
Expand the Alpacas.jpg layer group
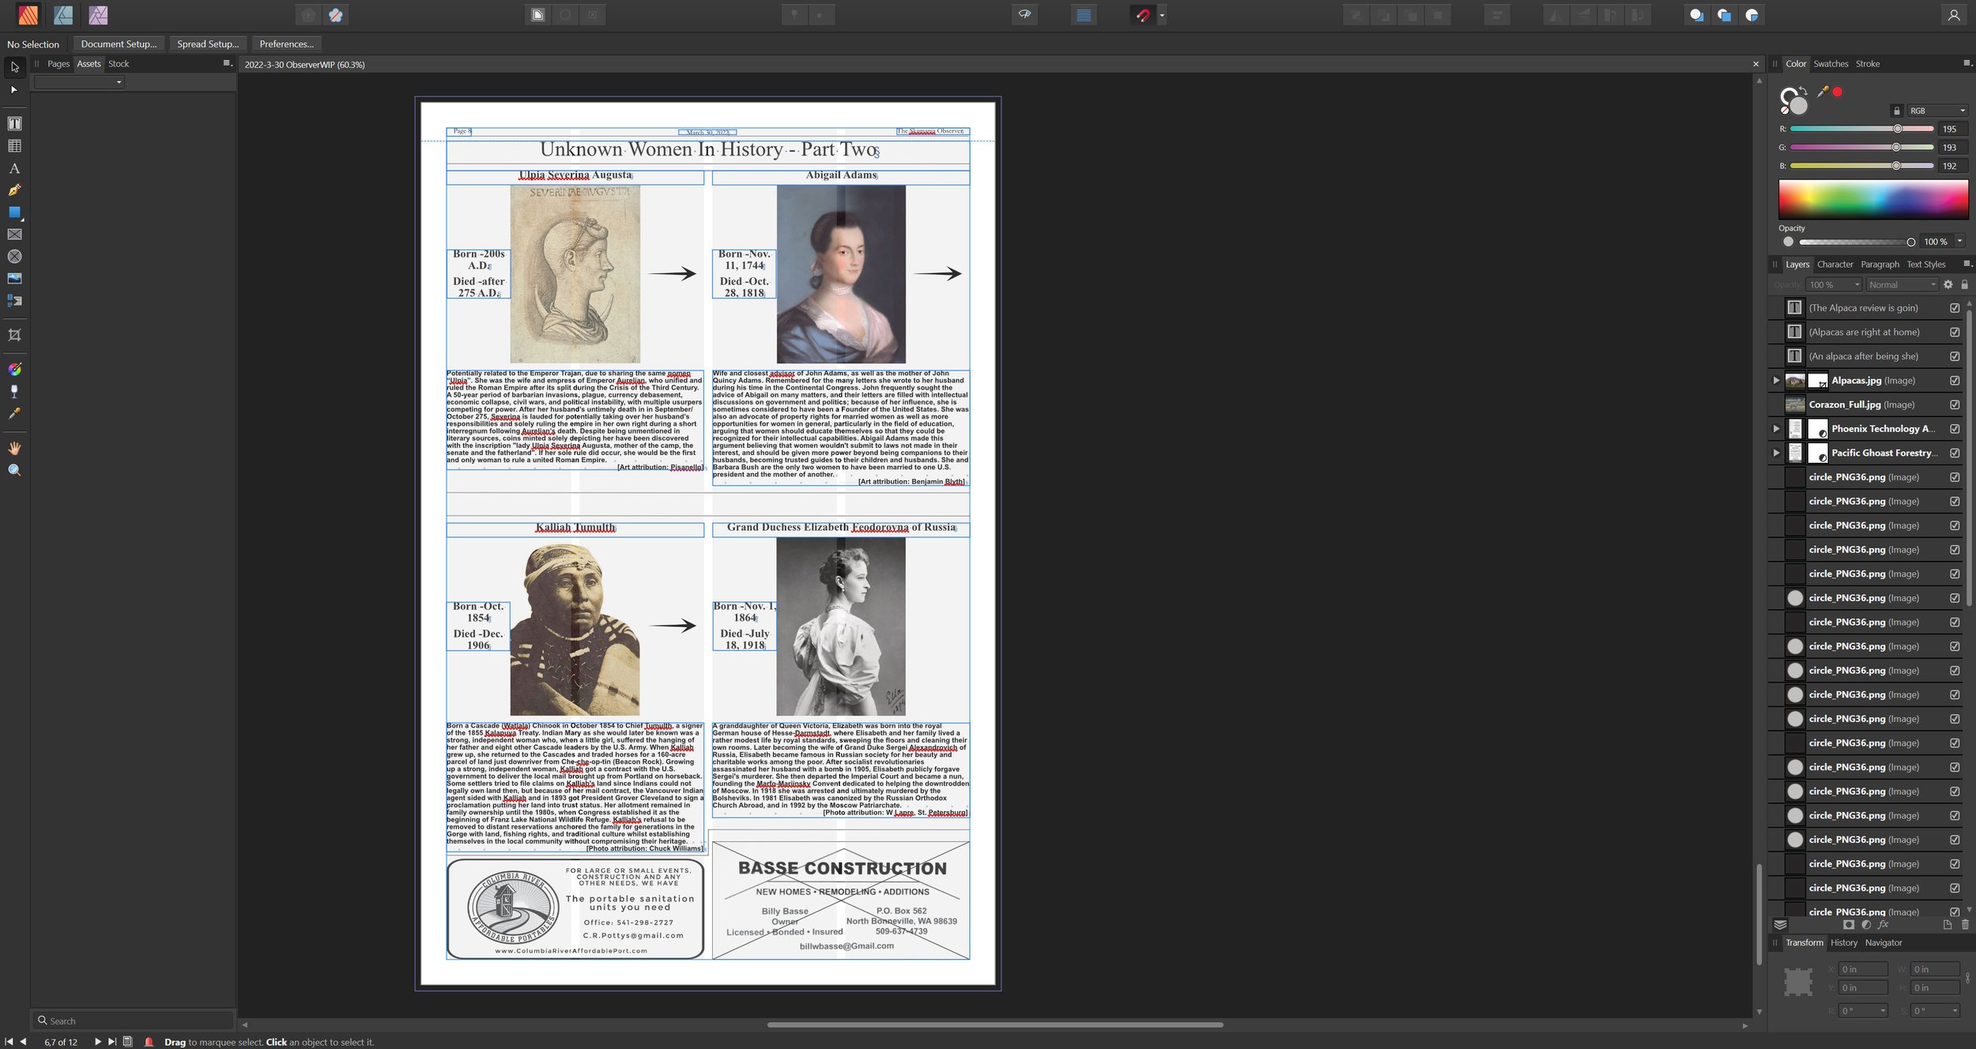tap(1776, 381)
